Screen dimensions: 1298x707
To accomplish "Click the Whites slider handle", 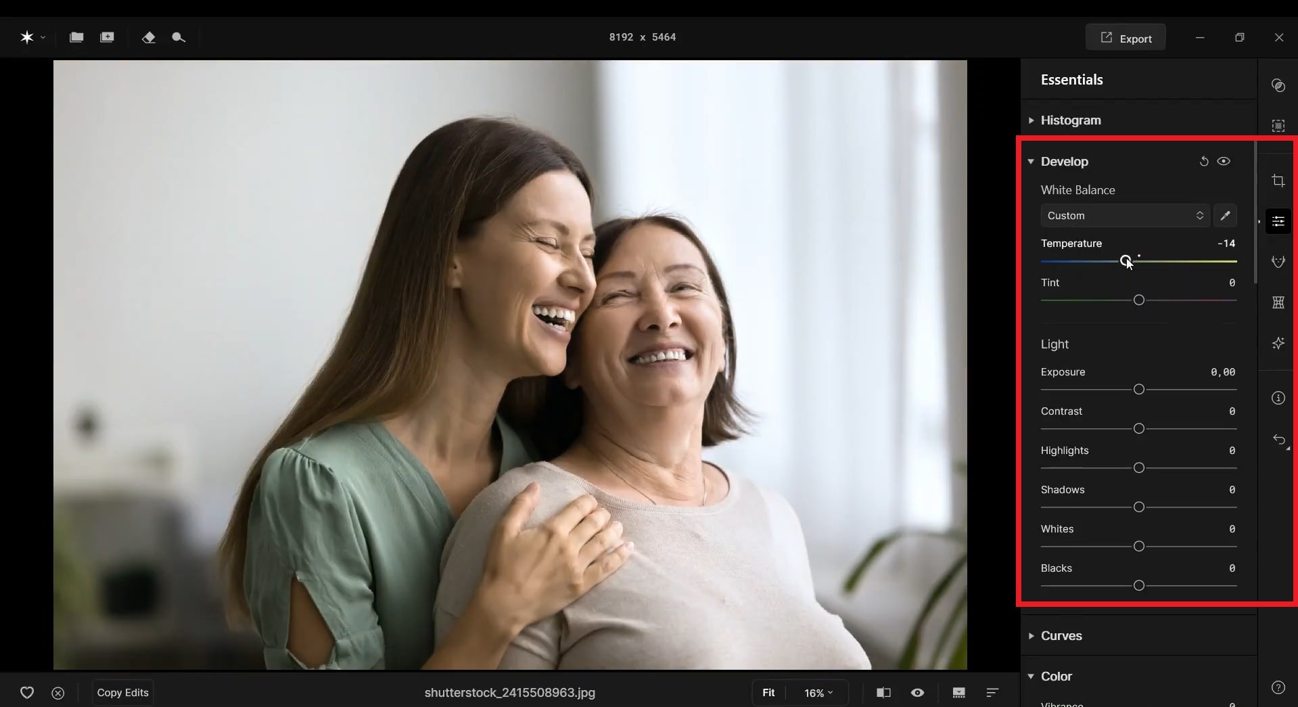I will [1139, 547].
